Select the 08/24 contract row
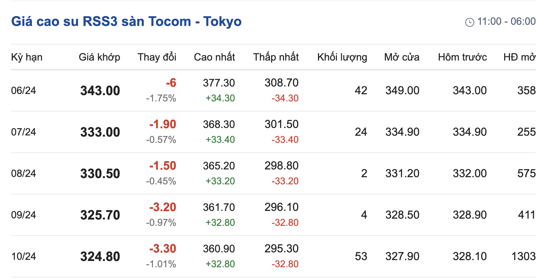 (24, 173)
